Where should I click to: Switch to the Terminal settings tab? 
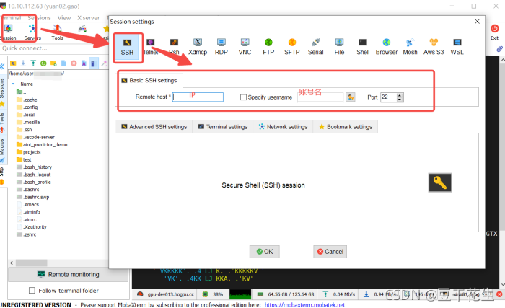(223, 127)
